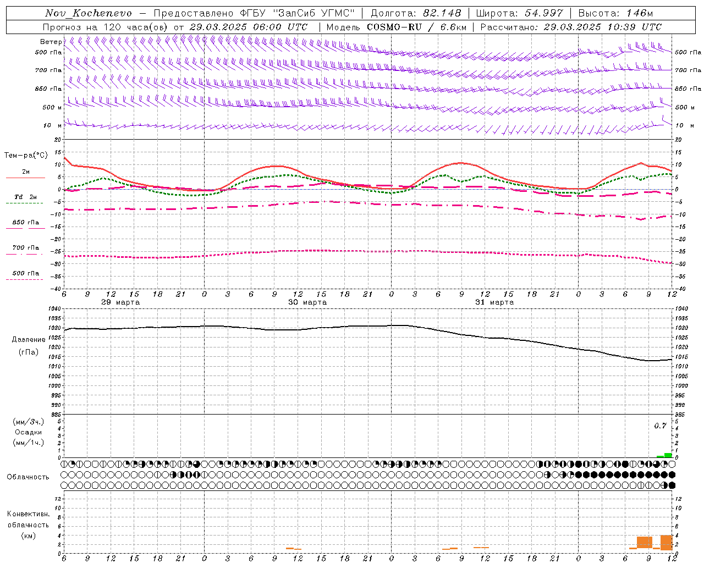The image size is (704, 563).
Task: Click the tallest orange convective cloud bar
Action: point(667,543)
